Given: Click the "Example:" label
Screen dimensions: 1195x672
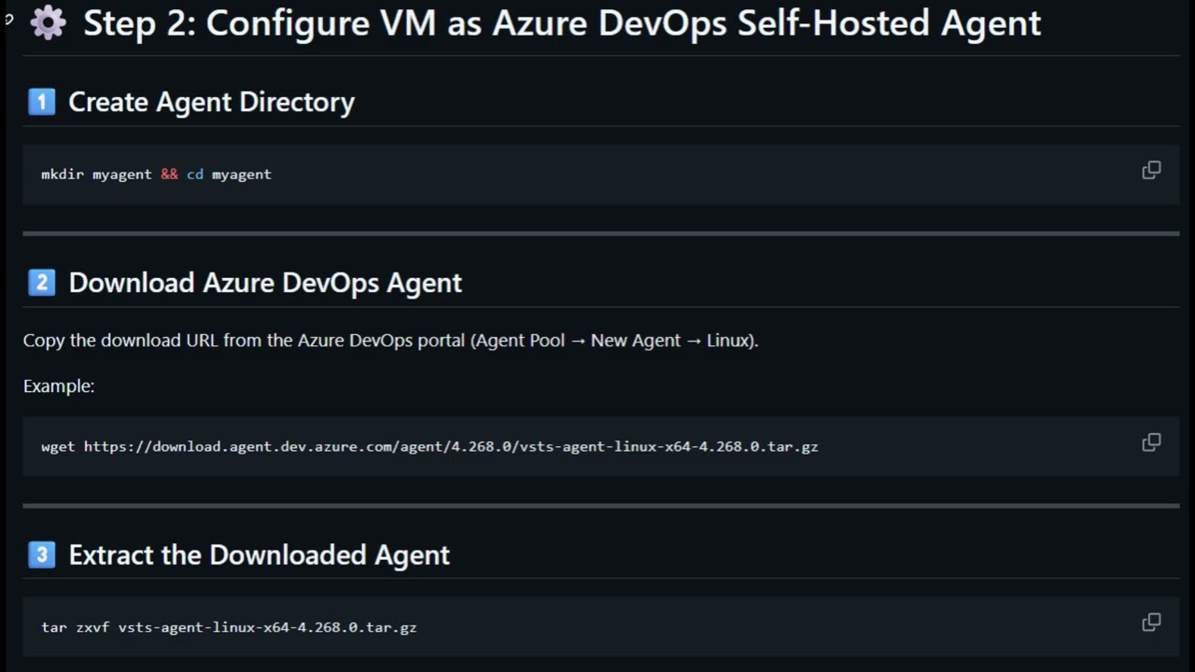Looking at the screenshot, I should click(59, 386).
